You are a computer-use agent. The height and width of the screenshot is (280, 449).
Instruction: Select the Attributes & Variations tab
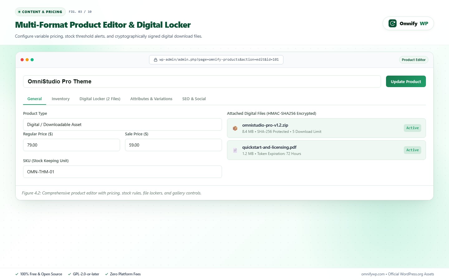[151, 99]
